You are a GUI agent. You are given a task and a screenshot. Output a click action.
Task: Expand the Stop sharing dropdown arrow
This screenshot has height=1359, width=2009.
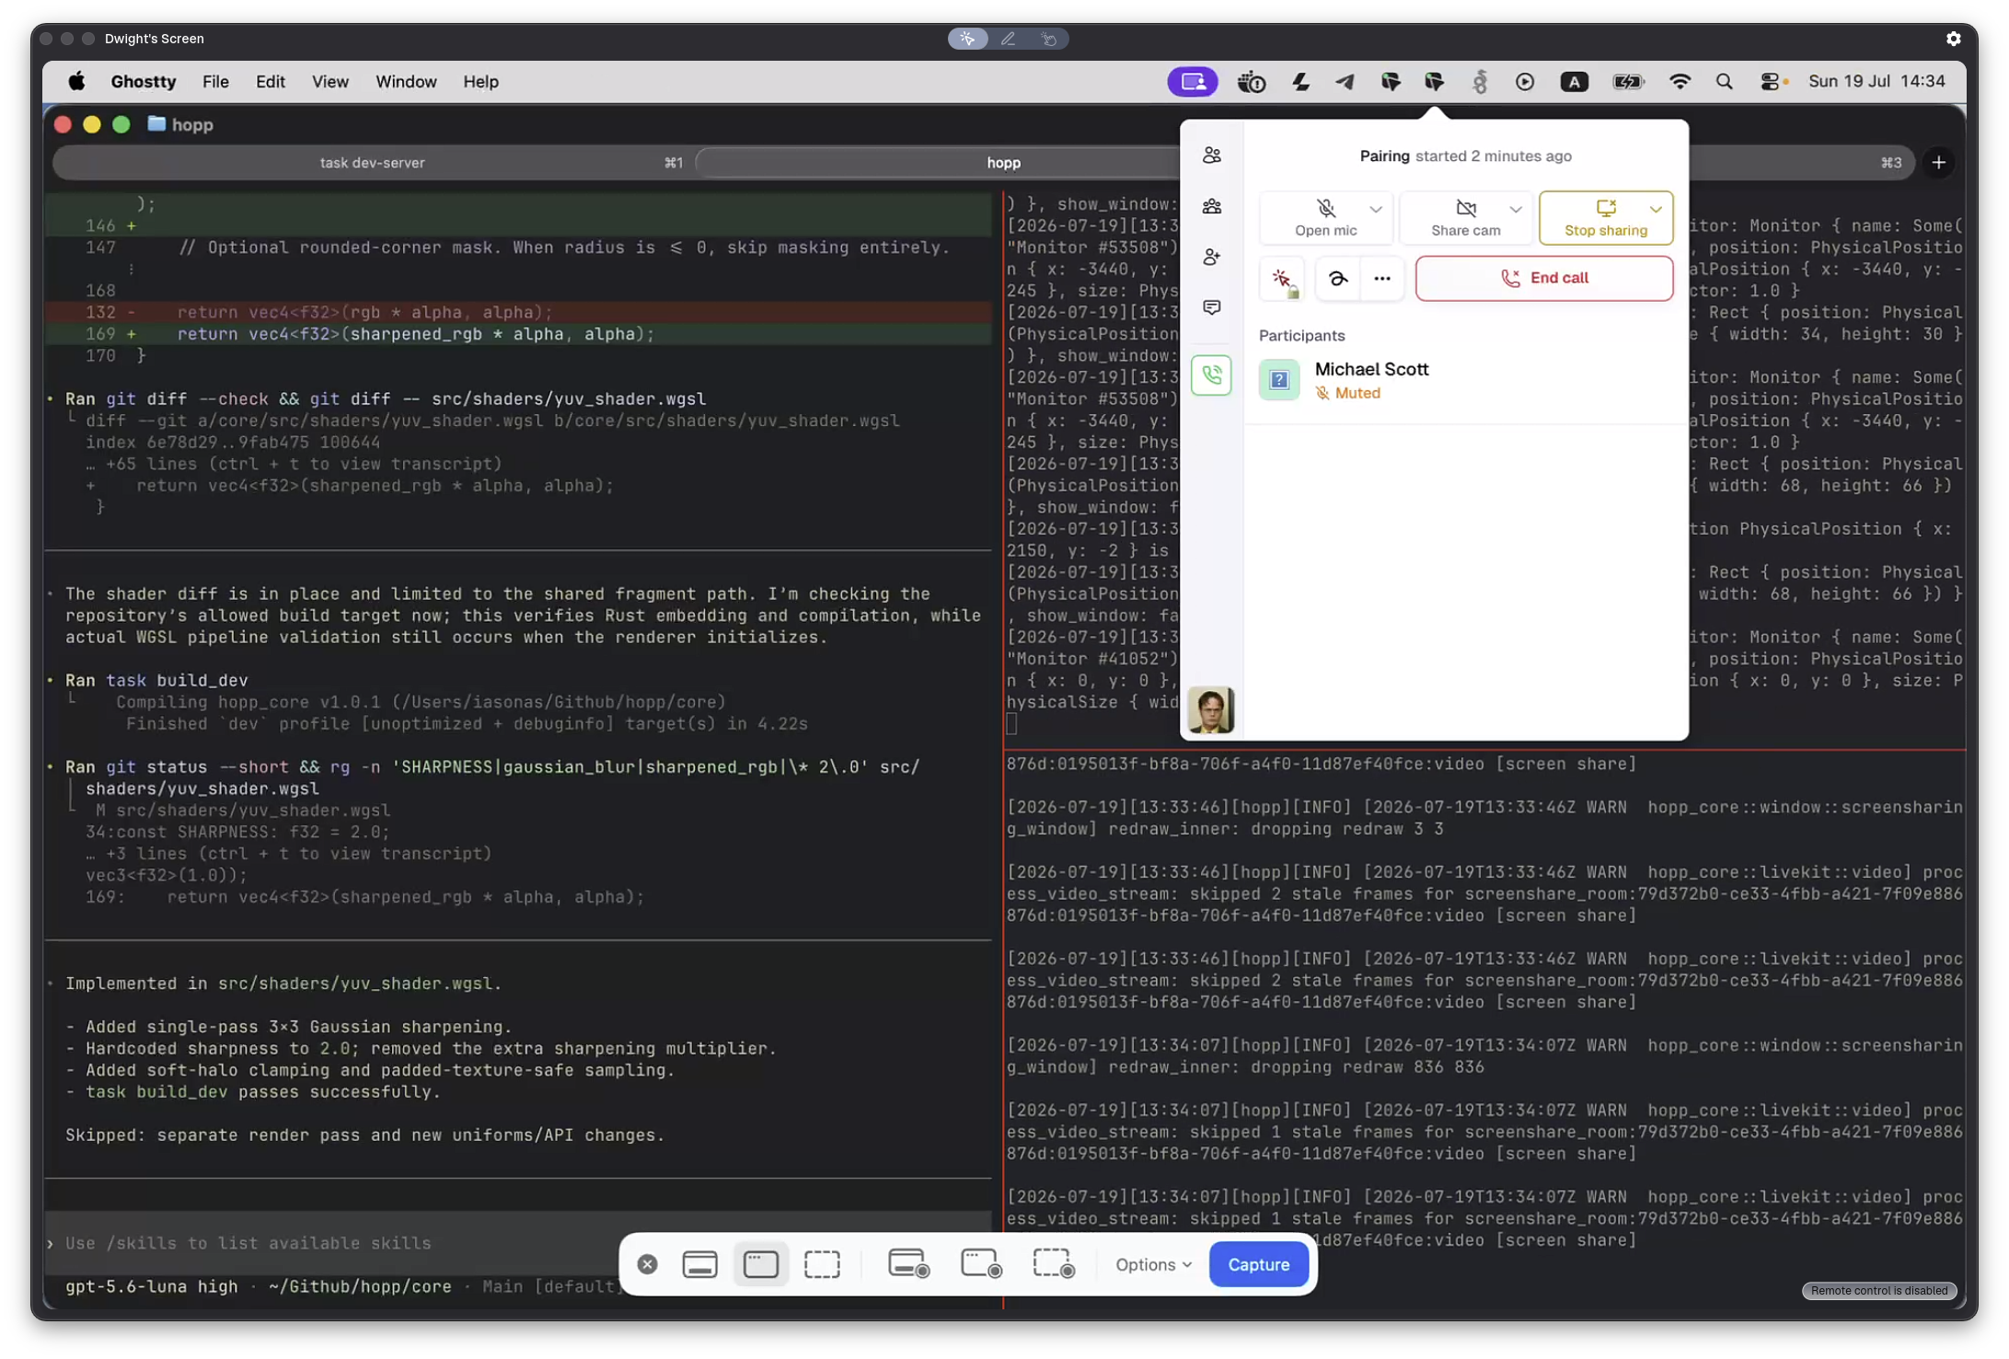[1656, 210]
